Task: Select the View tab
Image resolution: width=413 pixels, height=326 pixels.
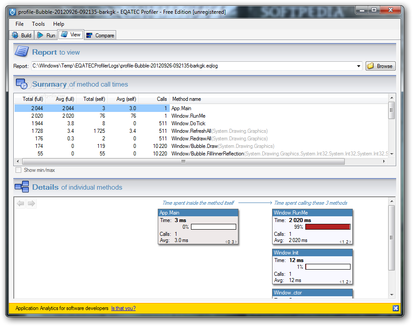Action: tap(71, 35)
